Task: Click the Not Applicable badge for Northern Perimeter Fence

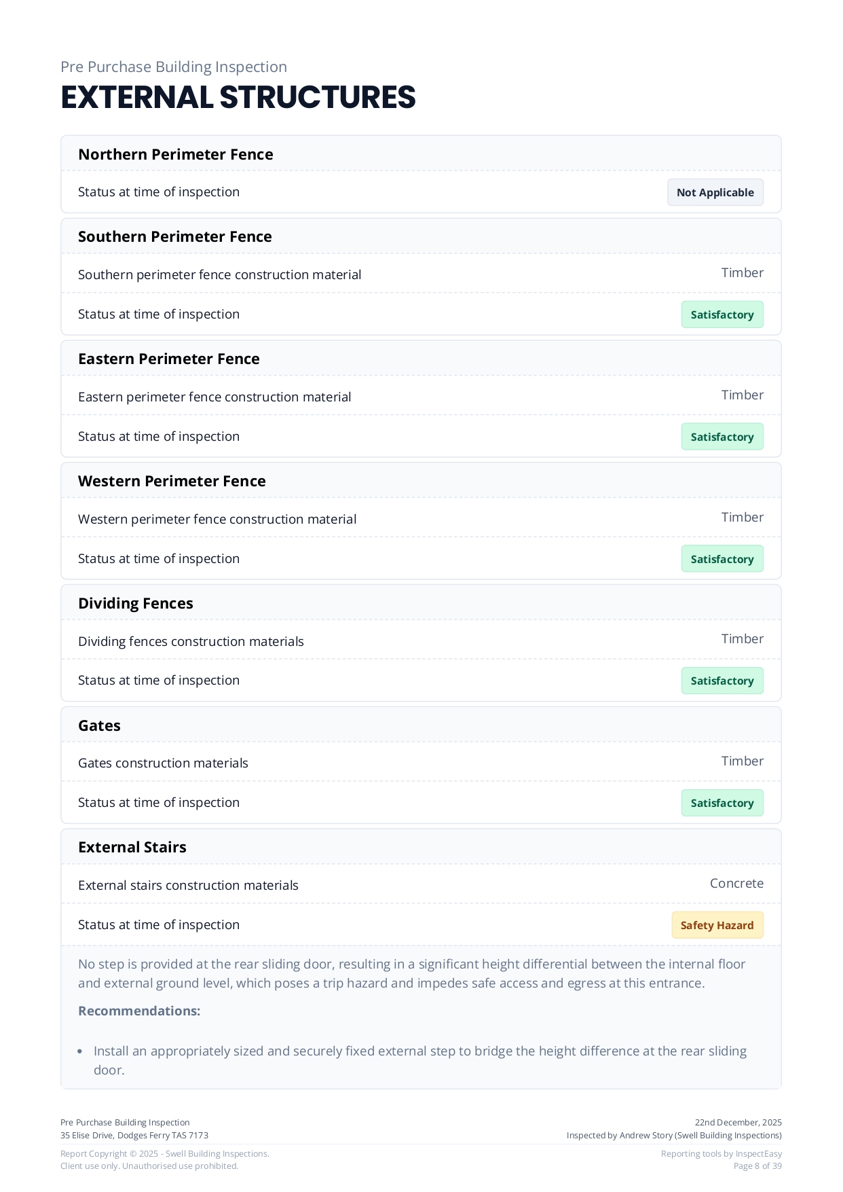Action: tap(715, 192)
